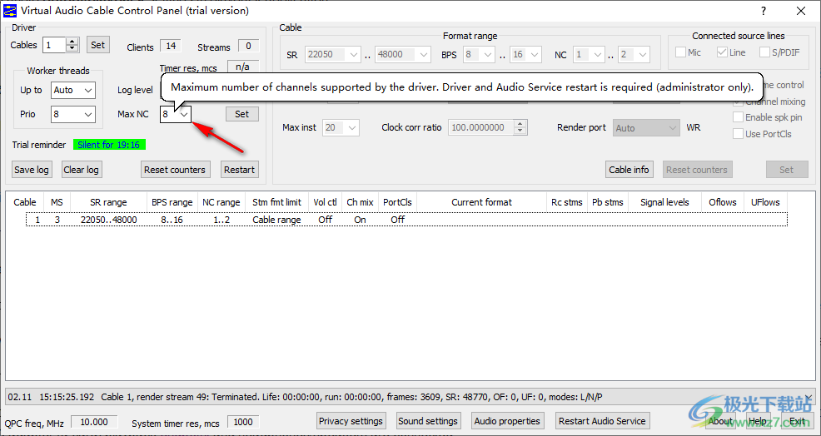The height and width of the screenshot is (436, 821).
Task: Click the QPC freq MHz field
Action: coord(93,423)
